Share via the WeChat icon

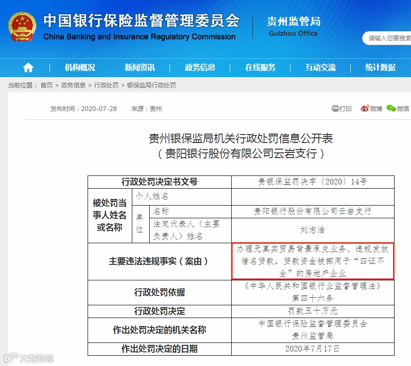click(391, 109)
